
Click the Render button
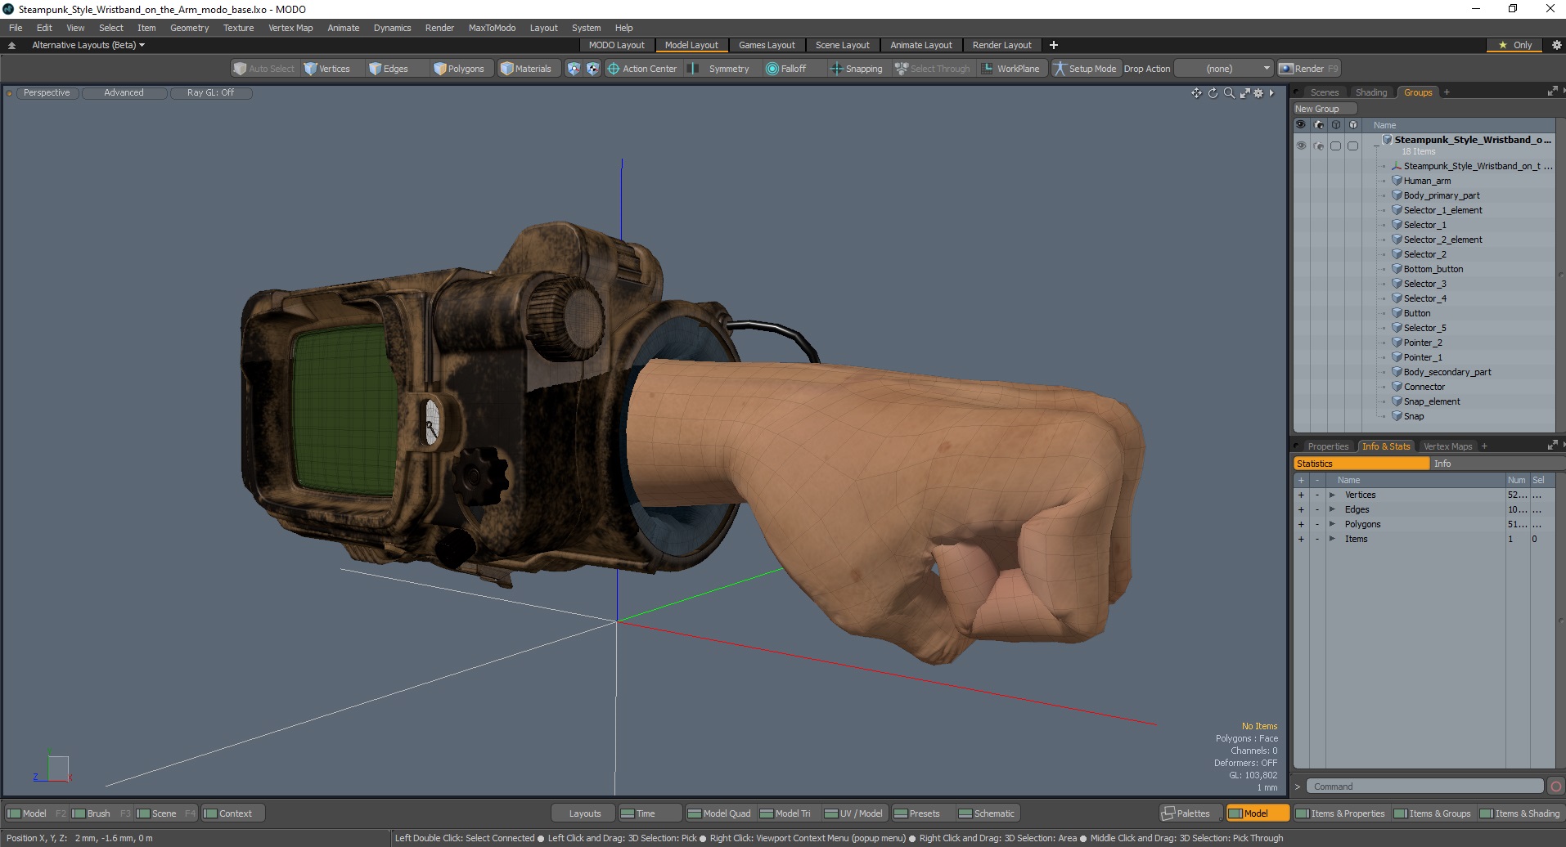point(1309,69)
